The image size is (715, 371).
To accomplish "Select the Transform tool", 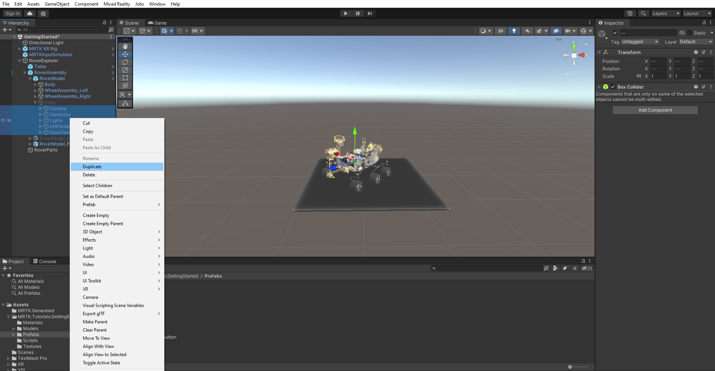I will 125,86.
